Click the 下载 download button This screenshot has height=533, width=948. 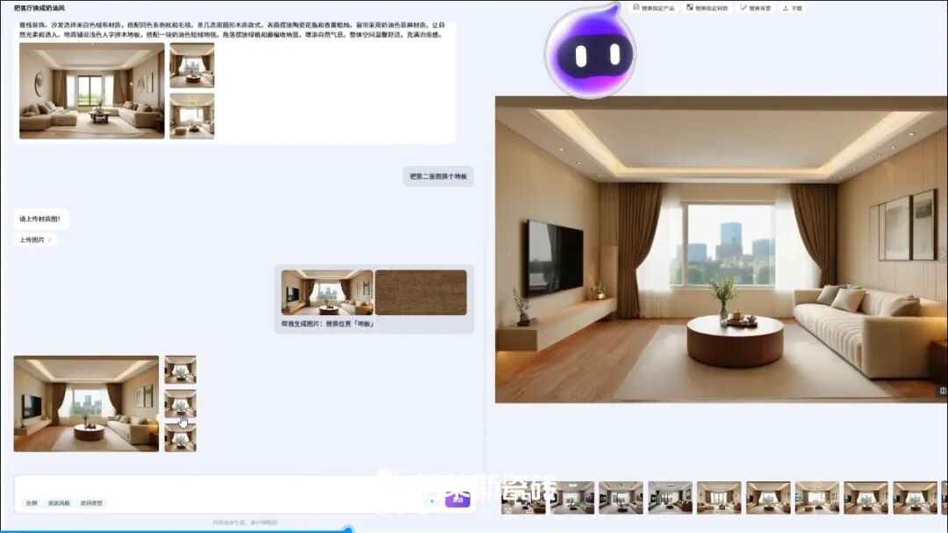[794, 8]
